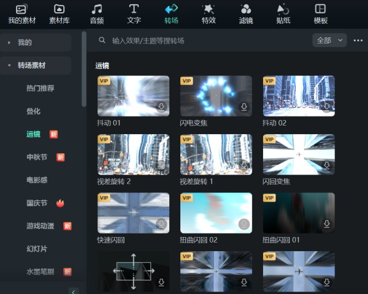This screenshot has height=294, width=368.
Task: Select the 幻灯片 category
Action: (x=37, y=249)
